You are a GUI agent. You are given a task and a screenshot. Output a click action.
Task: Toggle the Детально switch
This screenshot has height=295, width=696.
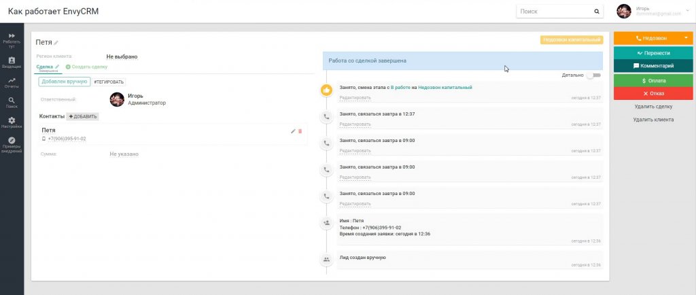point(593,75)
